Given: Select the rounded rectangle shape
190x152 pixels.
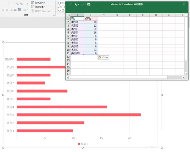Looking at the screenshot, I should (63, 7).
